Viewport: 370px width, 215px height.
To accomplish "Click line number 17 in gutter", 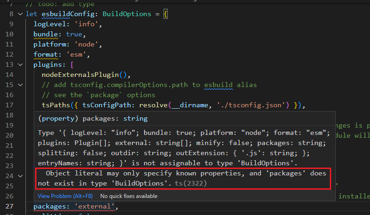I will (9, 105).
